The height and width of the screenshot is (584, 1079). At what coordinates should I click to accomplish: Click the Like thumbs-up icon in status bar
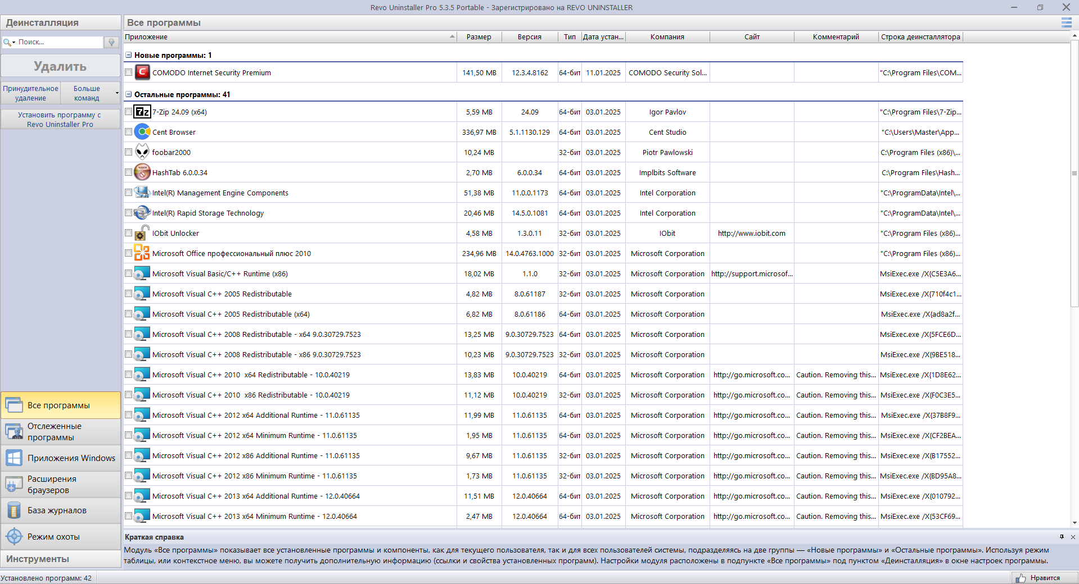[1021, 578]
